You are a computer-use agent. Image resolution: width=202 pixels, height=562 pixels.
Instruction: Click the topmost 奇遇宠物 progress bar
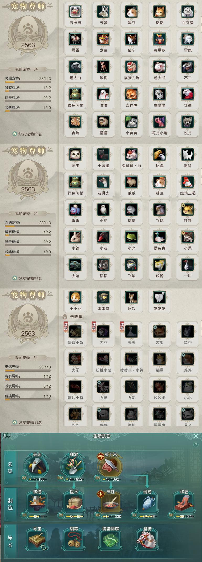[28, 82]
